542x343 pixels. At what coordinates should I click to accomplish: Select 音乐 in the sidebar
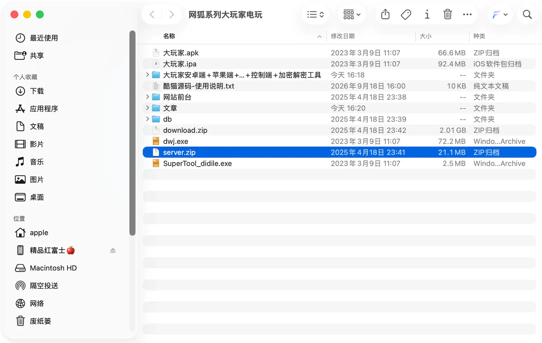[29, 162]
